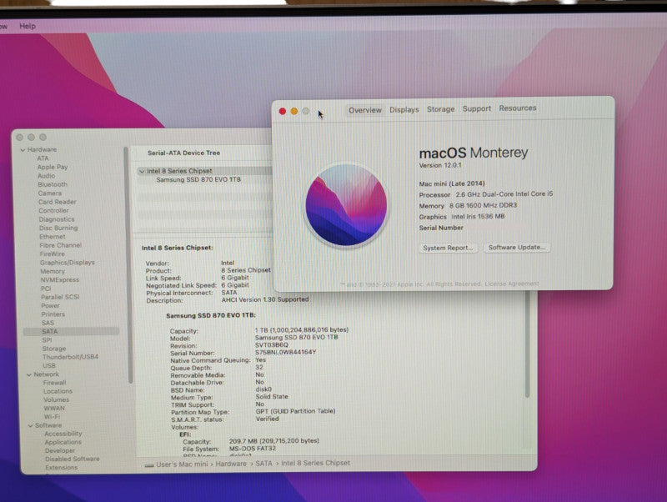Viewport: 667px width, 502px height.
Task: Select Graphics/Displays in the sidebar
Action: [x=68, y=263]
